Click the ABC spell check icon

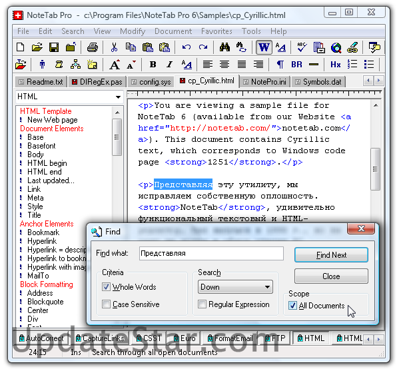pyautogui.click(x=302, y=47)
